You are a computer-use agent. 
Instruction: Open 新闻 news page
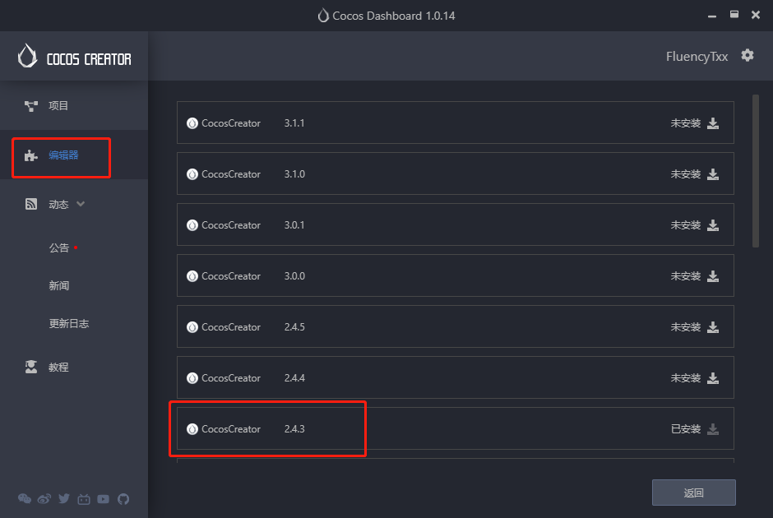pos(58,286)
